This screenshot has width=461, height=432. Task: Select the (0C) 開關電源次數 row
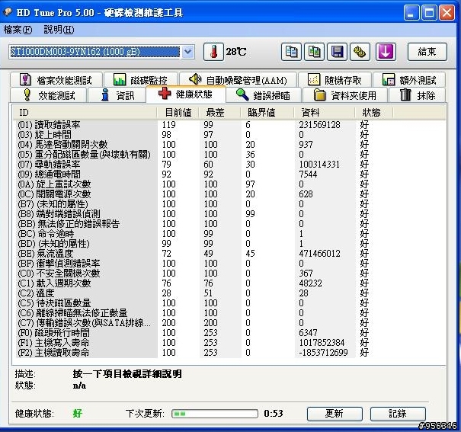click(229, 194)
